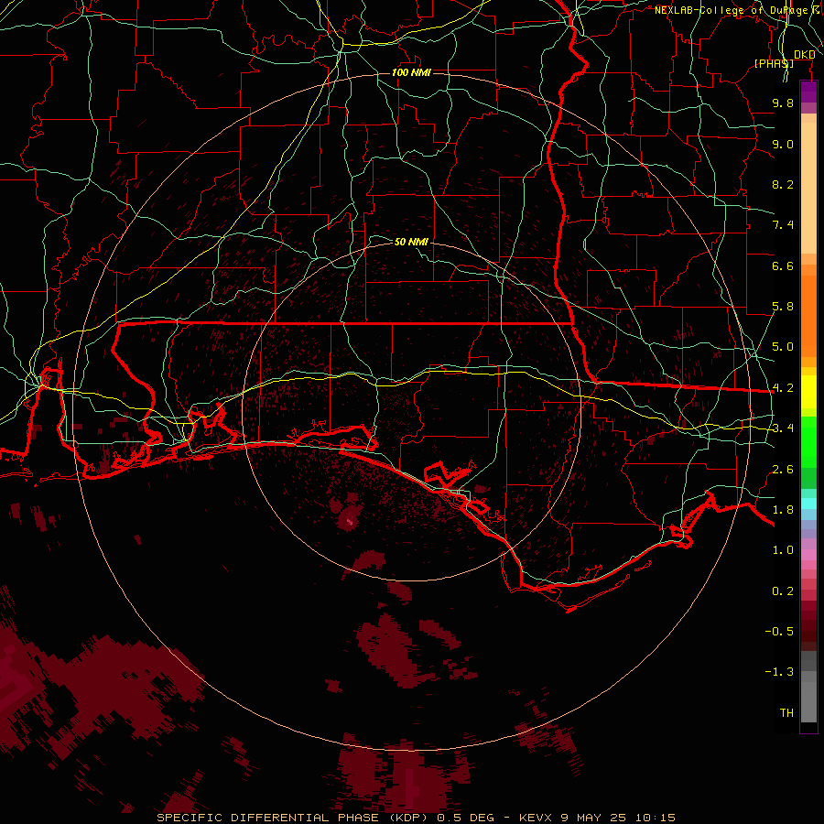This screenshot has height=824, width=824.
Task: Click the 50 NMI range ring label
Action: tap(411, 242)
